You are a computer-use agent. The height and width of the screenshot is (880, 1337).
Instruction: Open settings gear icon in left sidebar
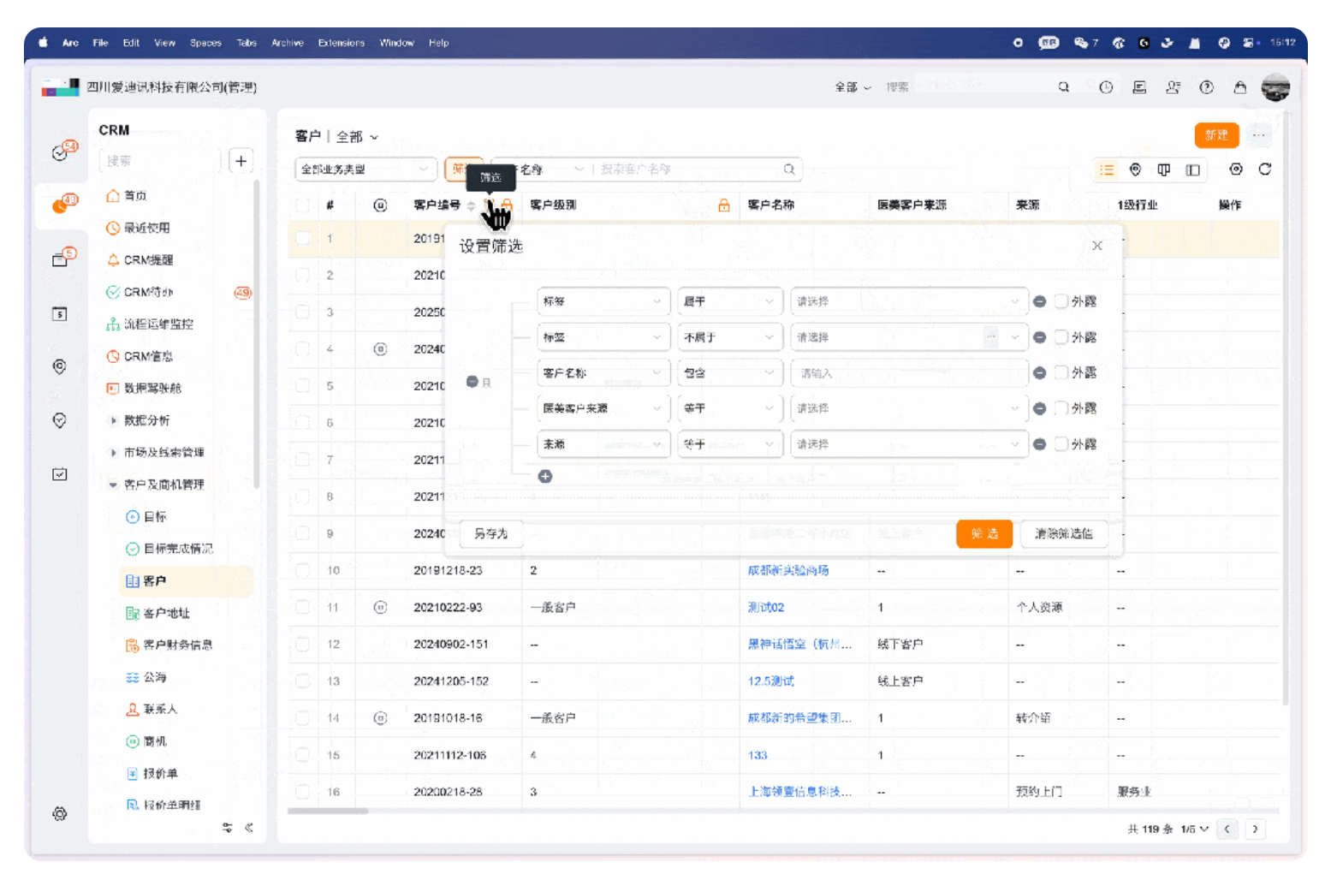tap(59, 813)
